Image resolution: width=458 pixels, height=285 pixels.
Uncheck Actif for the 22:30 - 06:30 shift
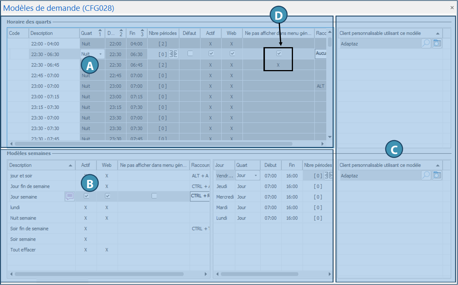(211, 54)
